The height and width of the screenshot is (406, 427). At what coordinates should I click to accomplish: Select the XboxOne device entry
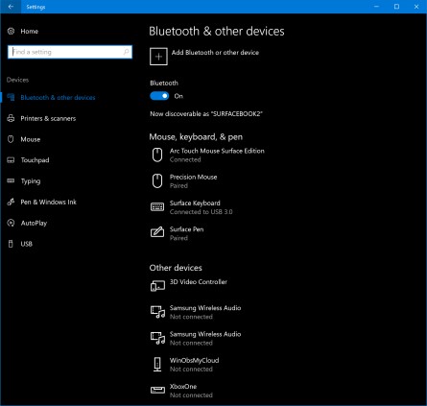[181, 391]
